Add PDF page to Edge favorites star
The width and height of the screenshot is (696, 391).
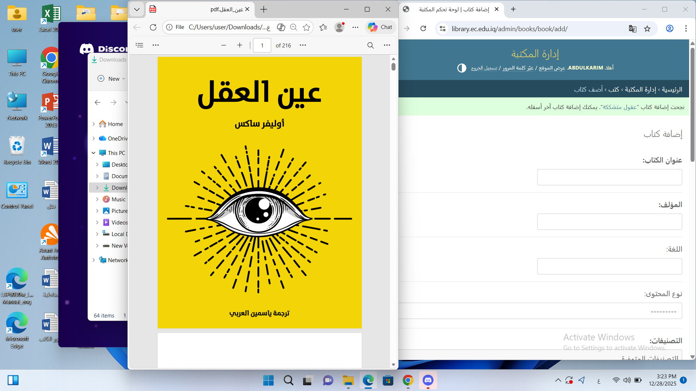coord(307,27)
